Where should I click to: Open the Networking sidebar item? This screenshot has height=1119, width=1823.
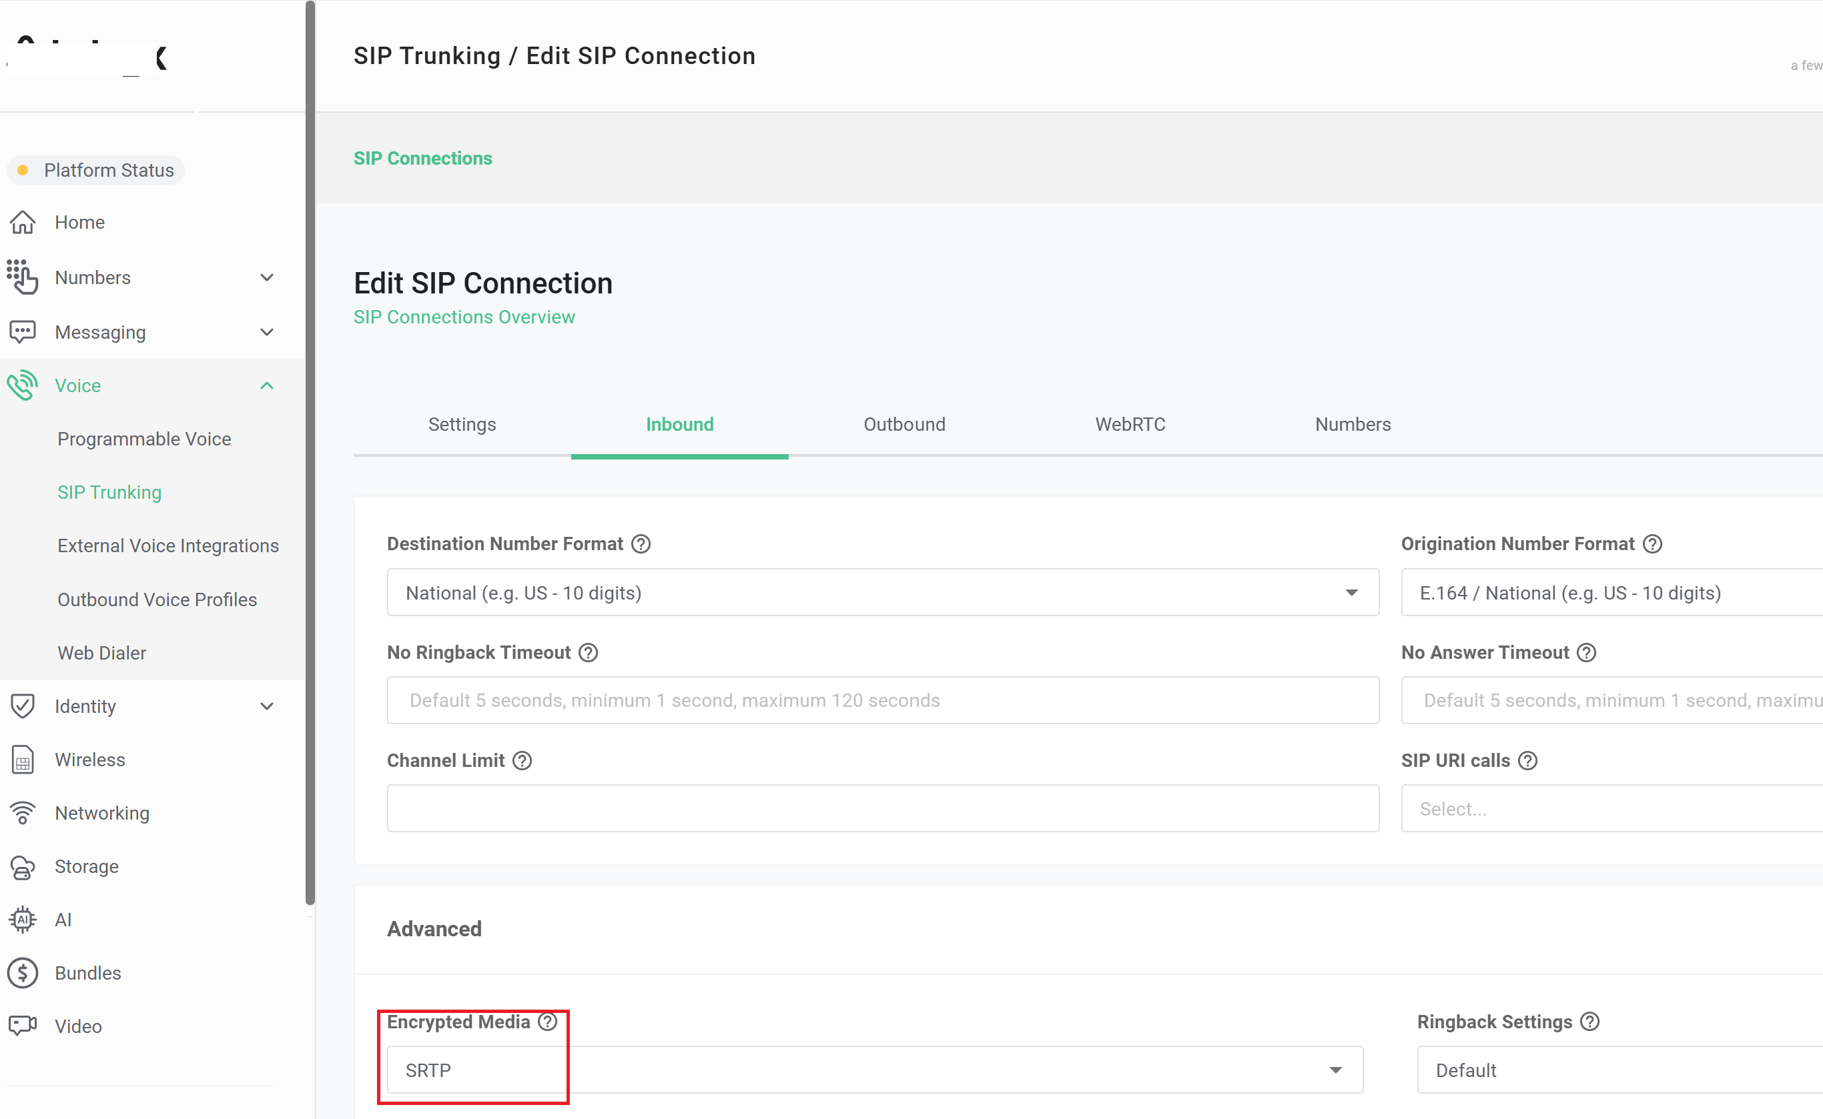pyautogui.click(x=102, y=813)
